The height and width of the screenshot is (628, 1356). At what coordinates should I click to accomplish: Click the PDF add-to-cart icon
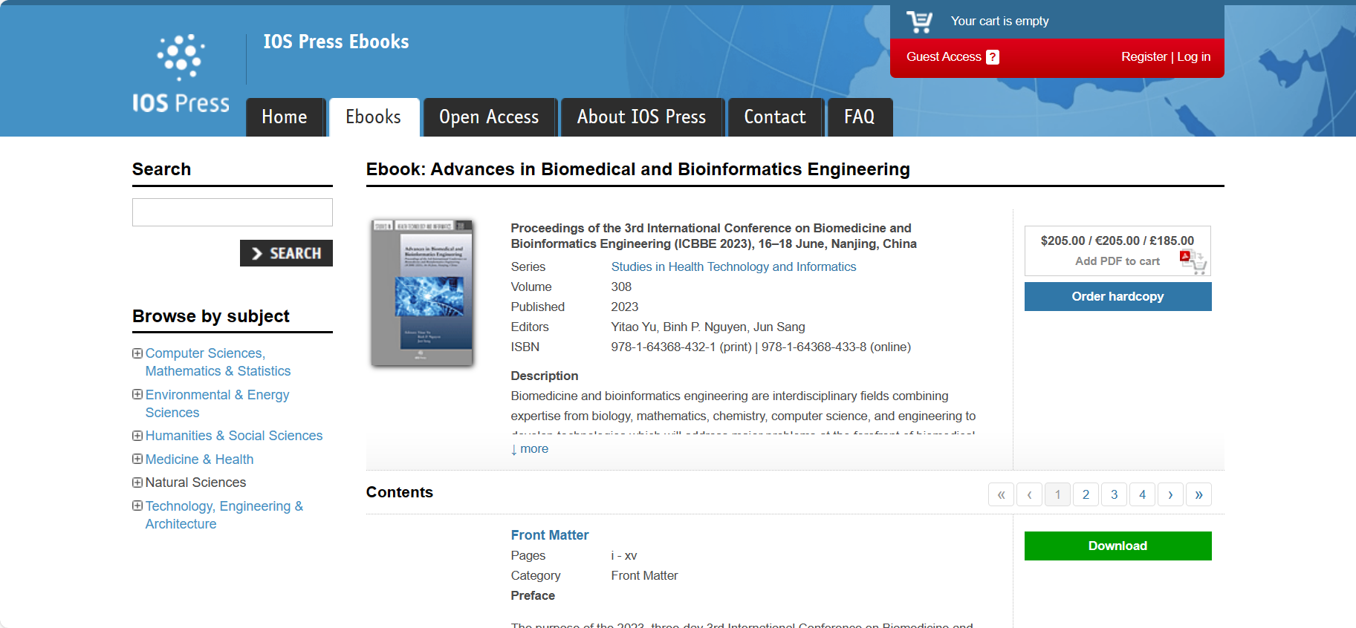1193,261
